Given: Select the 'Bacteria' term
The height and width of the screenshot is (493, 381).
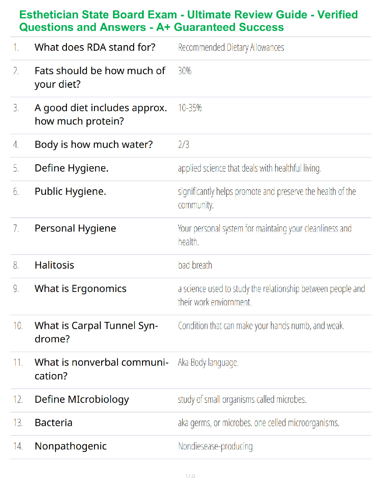Looking at the screenshot, I should 54,423.
